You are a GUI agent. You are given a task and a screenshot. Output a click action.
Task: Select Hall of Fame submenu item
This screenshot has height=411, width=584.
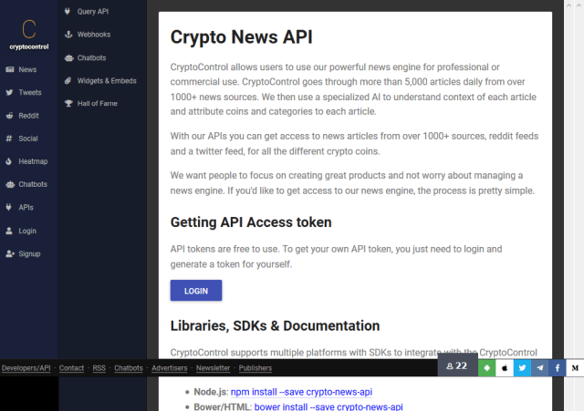pyautogui.click(x=98, y=103)
